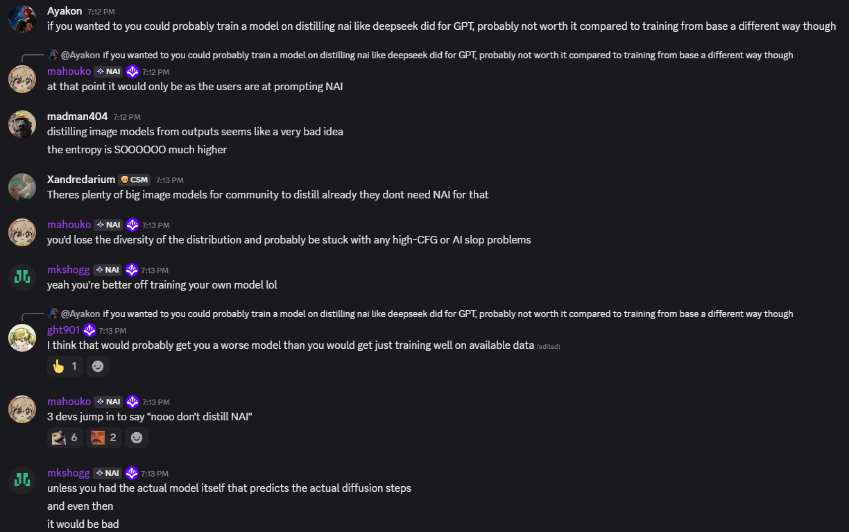The image size is (849, 532).
Task: Toggle the red face reaction with count 2
Action: tap(104, 437)
